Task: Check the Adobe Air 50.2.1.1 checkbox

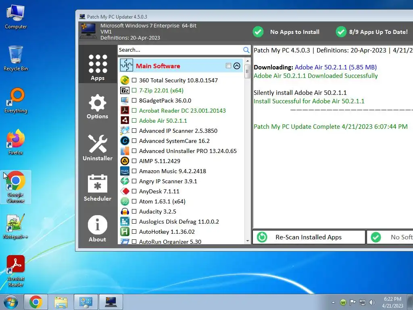Action: pos(134,120)
